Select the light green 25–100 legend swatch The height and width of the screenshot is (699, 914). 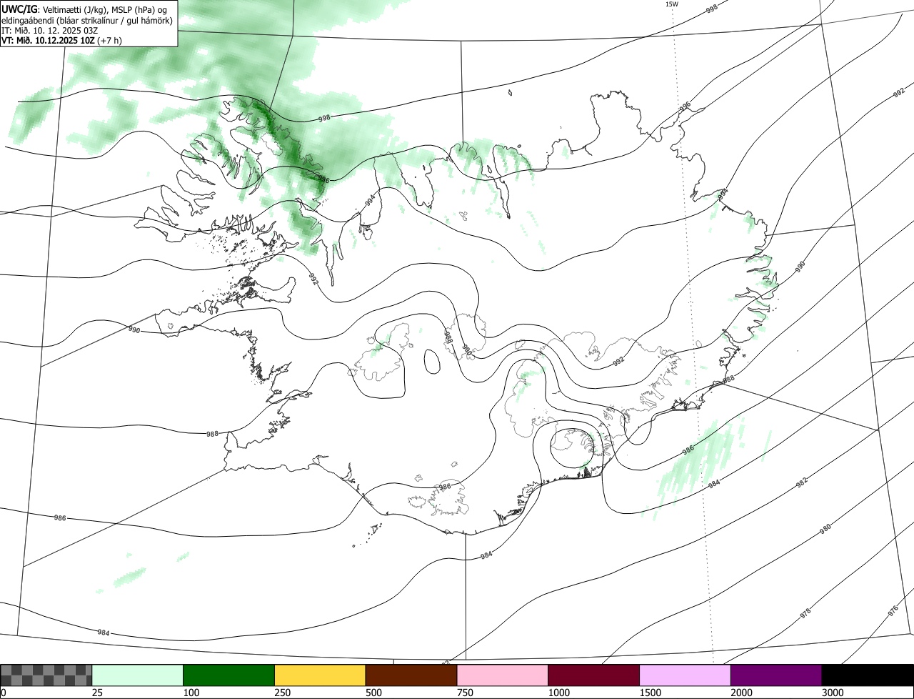point(138,675)
